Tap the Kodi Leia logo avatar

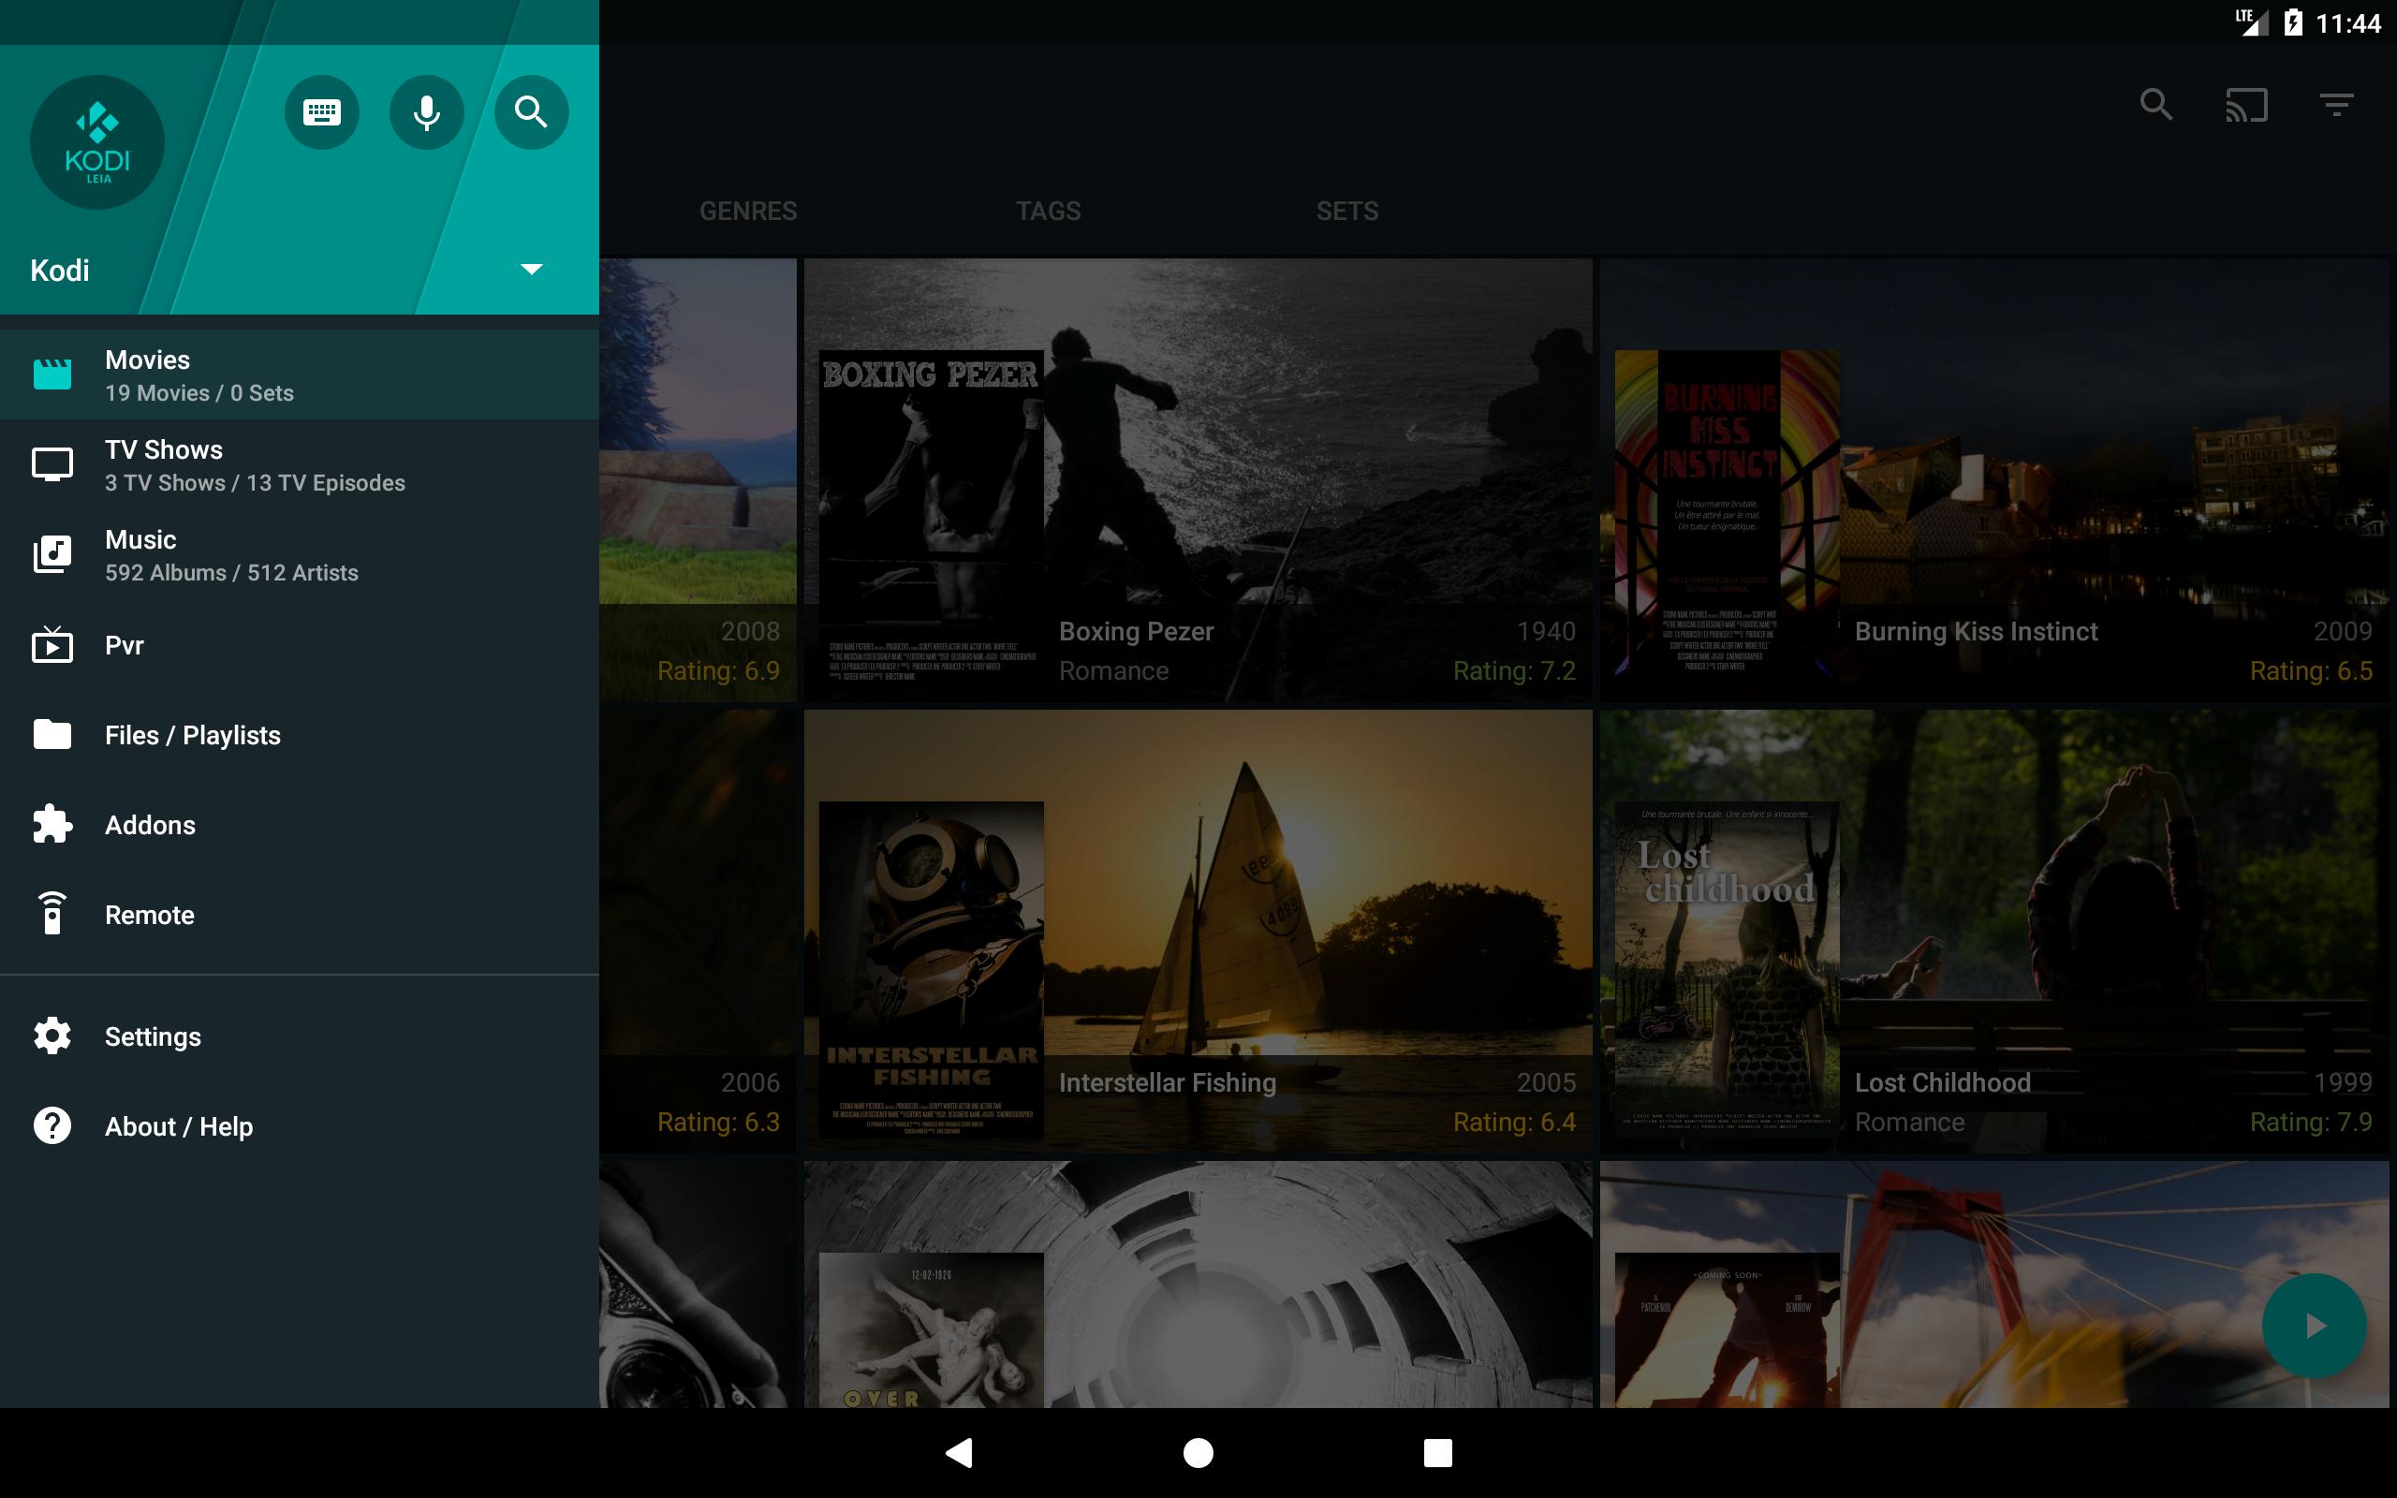pos(97,141)
